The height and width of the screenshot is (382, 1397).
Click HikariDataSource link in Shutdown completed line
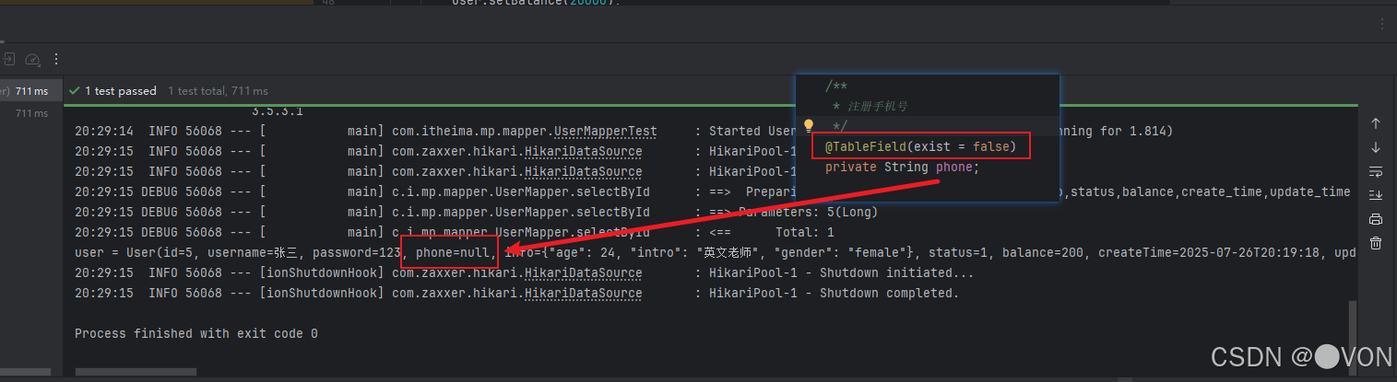[x=583, y=294]
